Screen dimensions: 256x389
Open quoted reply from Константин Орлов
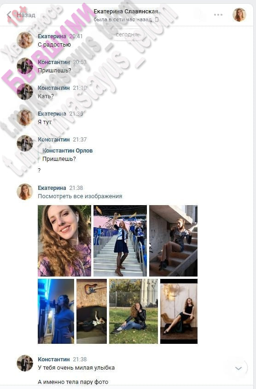tap(67, 154)
